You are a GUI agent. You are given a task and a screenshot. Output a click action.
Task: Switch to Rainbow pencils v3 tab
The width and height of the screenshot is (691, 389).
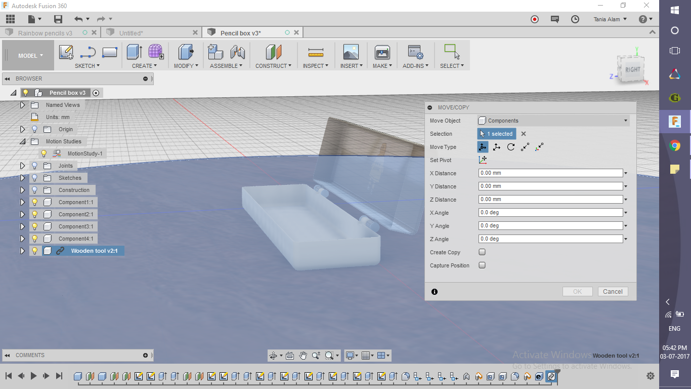coord(45,33)
